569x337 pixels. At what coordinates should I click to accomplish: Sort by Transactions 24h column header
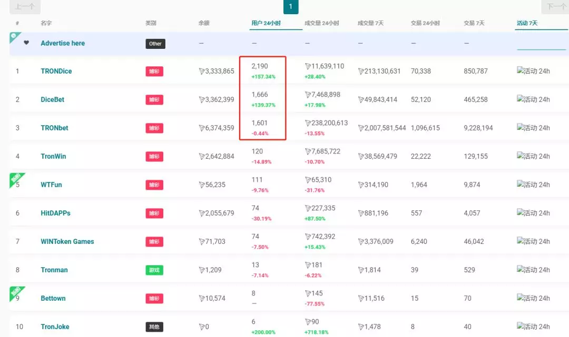(x=425, y=23)
